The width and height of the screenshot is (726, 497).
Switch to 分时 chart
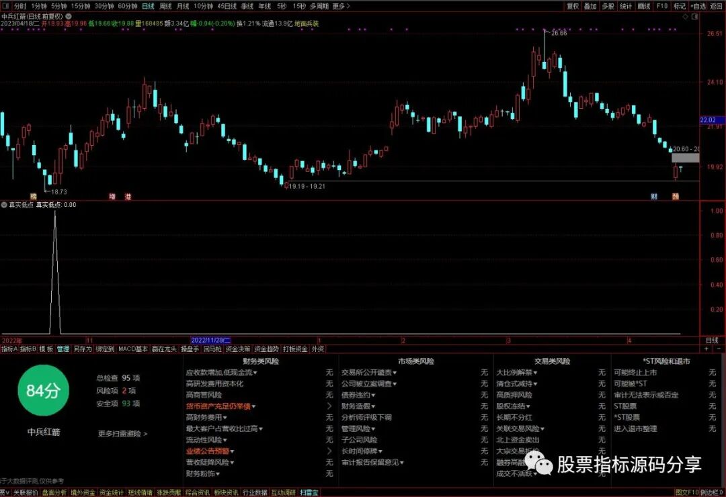tap(20, 6)
